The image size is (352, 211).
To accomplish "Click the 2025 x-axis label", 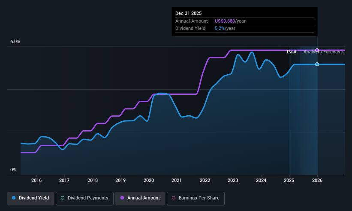I will [289, 180].
